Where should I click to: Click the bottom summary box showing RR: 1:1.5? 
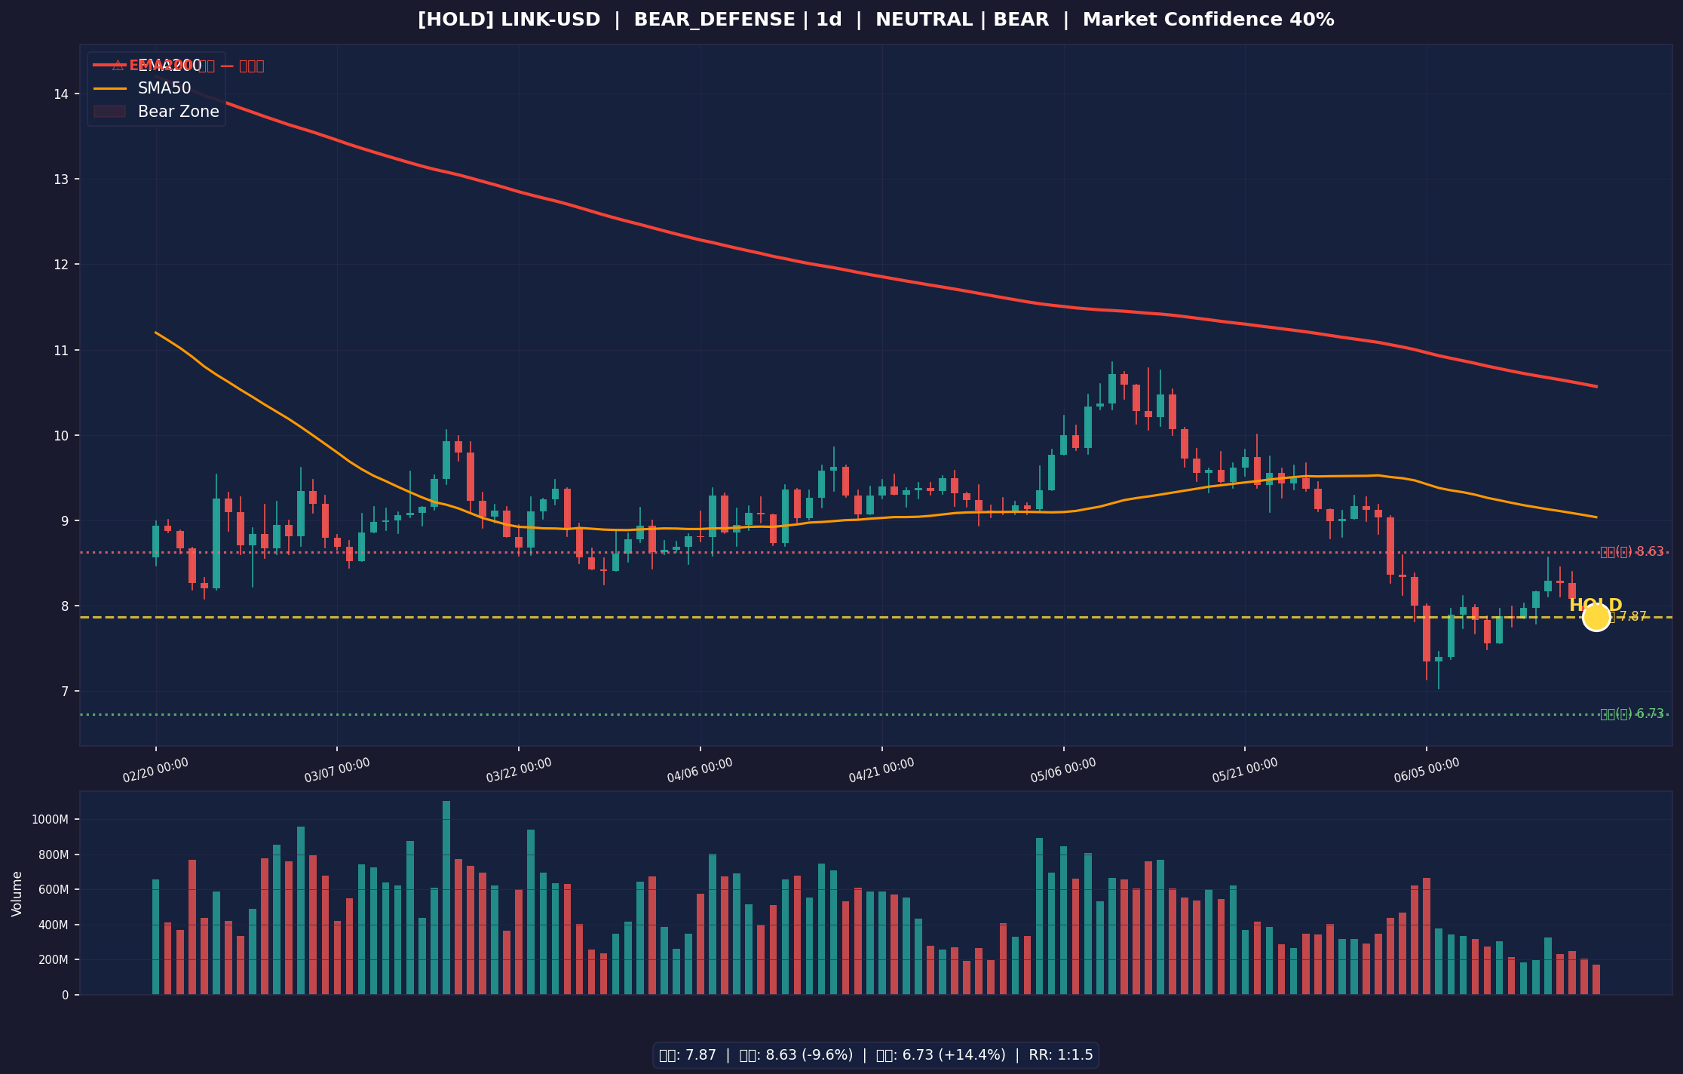pyautogui.click(x=875, y=1055)
